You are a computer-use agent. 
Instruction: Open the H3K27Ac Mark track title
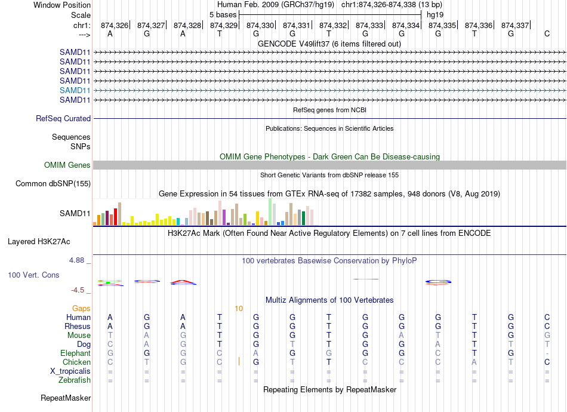(329, 233)
